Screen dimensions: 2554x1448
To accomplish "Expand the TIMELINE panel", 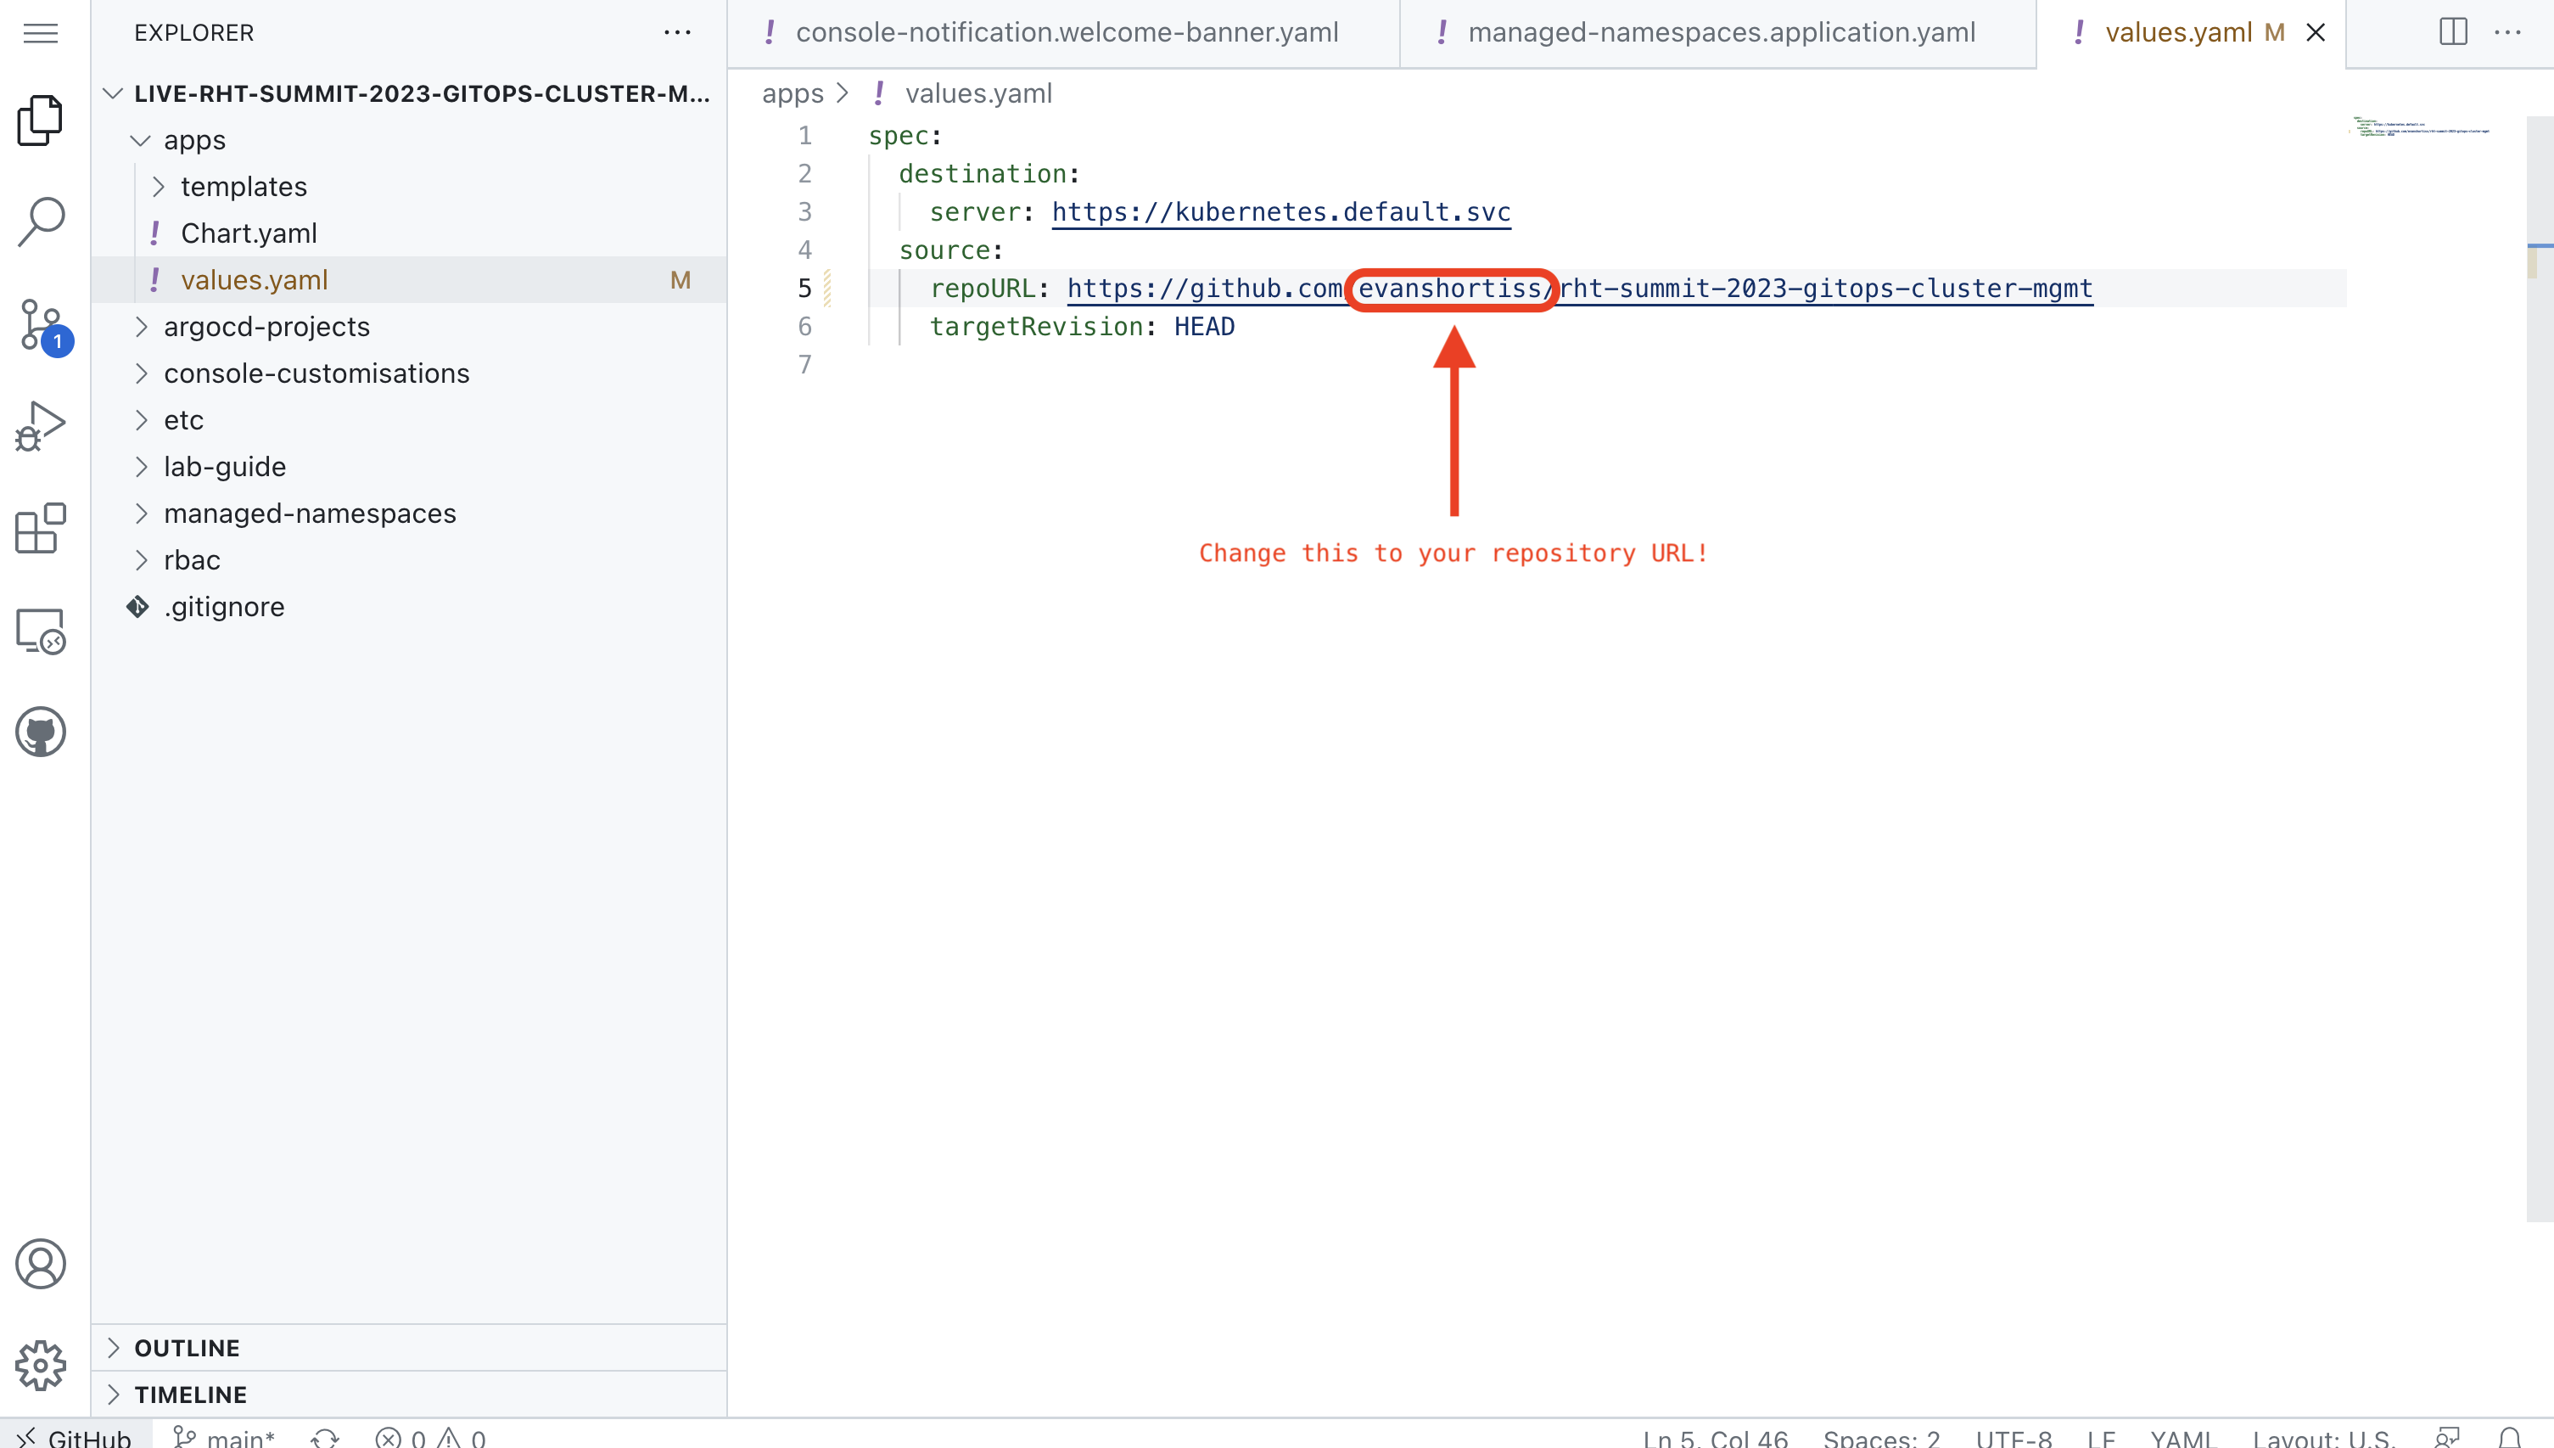I will pos(409,1395).
